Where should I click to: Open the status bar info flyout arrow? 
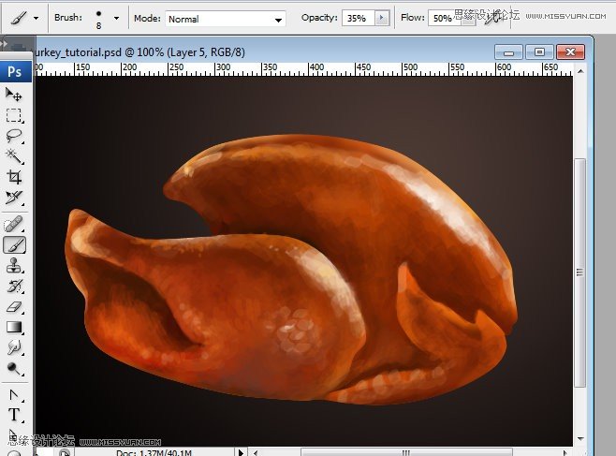(241, 452)
